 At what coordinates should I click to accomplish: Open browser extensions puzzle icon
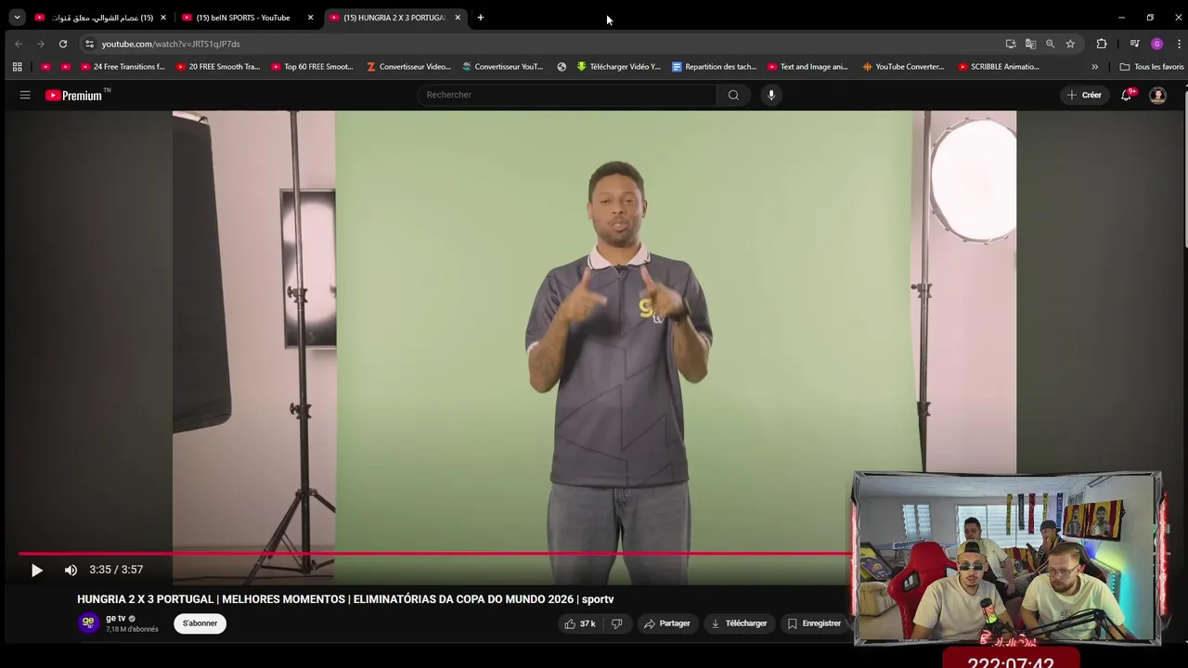pos(1102,44)
